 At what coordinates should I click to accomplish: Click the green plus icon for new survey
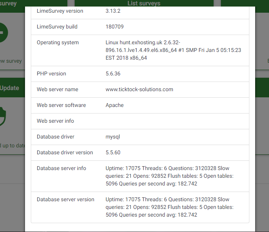click(4, 33)
